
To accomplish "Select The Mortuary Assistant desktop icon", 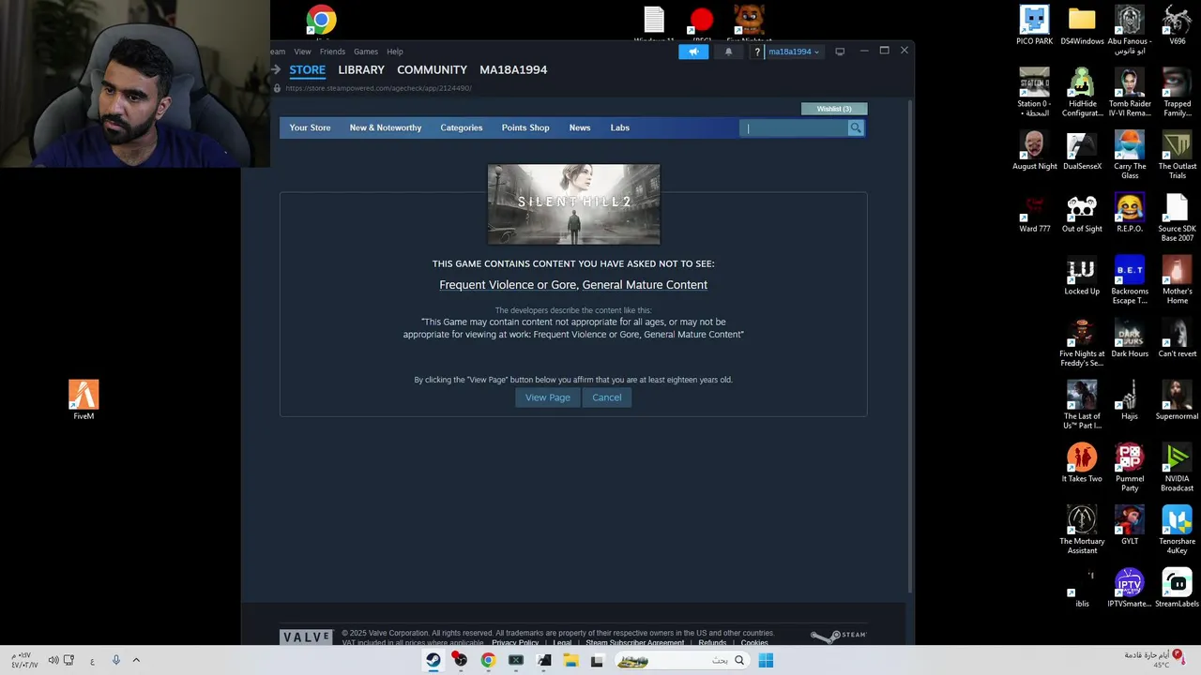I will (1082, 530).
